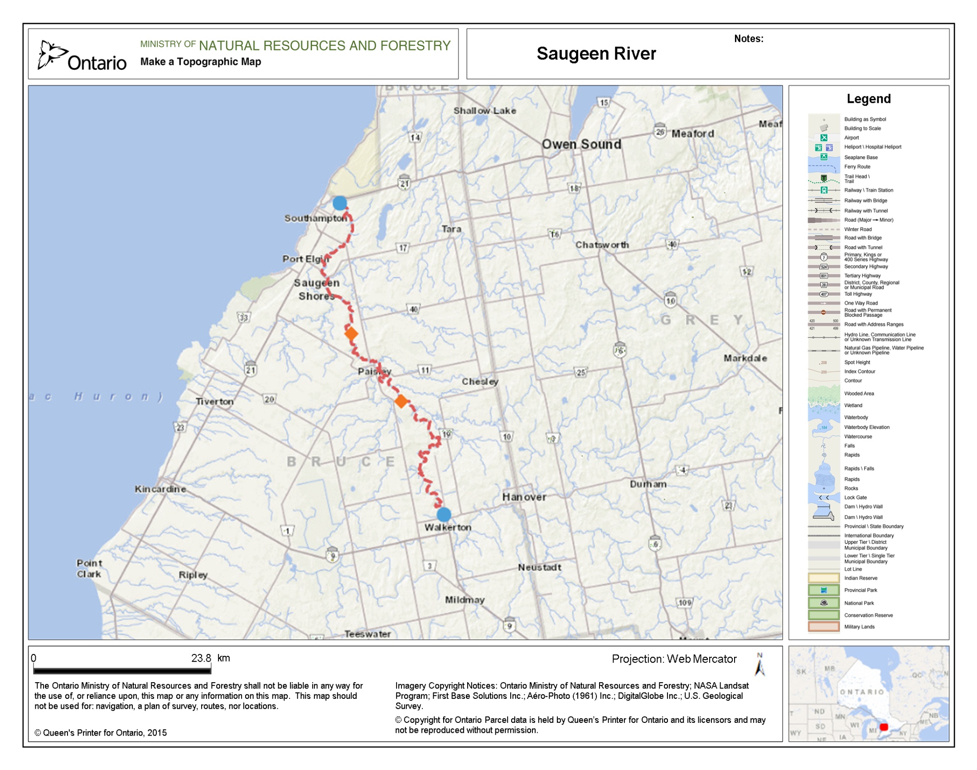Click the Hospital Heliport legend icon
This screenshot has width=977, height=770.
click(x=829, y=148)
